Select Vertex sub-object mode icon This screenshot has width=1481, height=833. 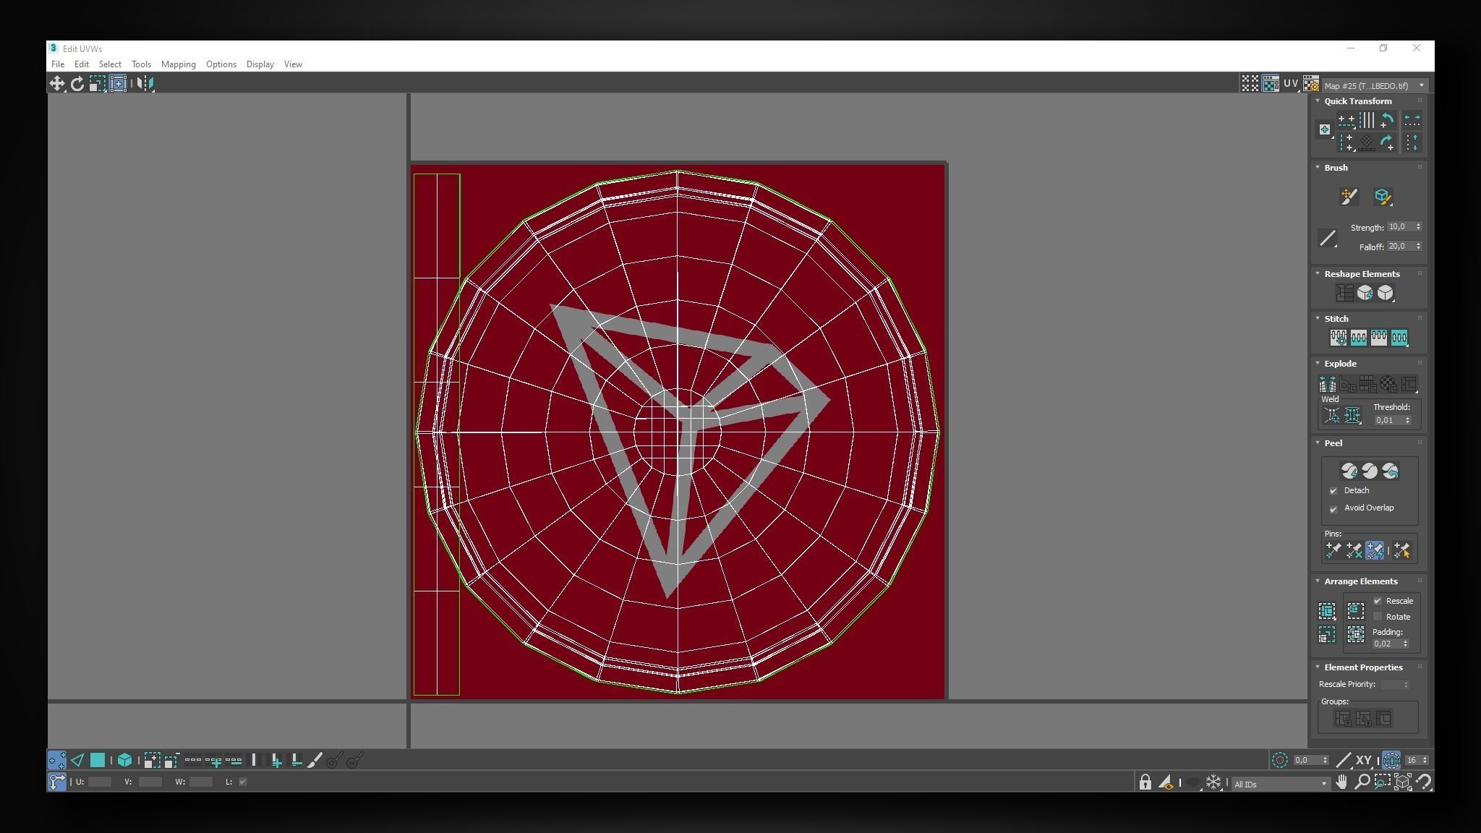pos(56,760)
